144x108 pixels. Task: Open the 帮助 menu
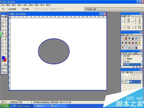[48, 5]
